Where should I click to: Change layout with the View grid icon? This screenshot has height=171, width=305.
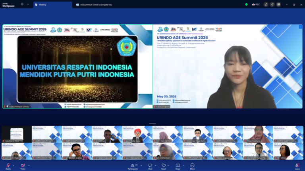click(x=278, y=4)
